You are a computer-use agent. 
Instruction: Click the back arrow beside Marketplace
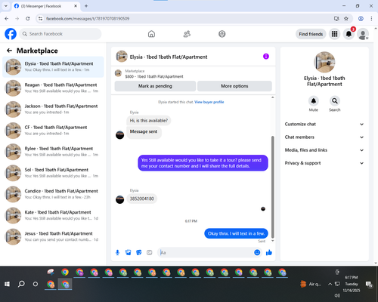coord(9,51)
